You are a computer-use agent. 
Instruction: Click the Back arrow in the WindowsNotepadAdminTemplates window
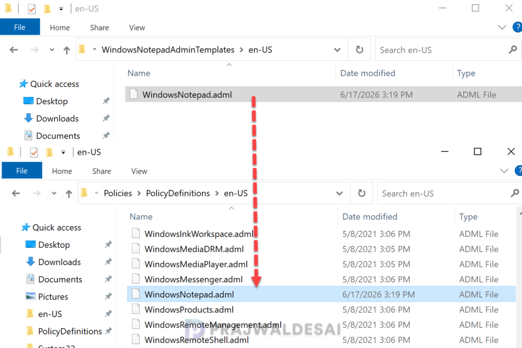click(x=14, y=50)
